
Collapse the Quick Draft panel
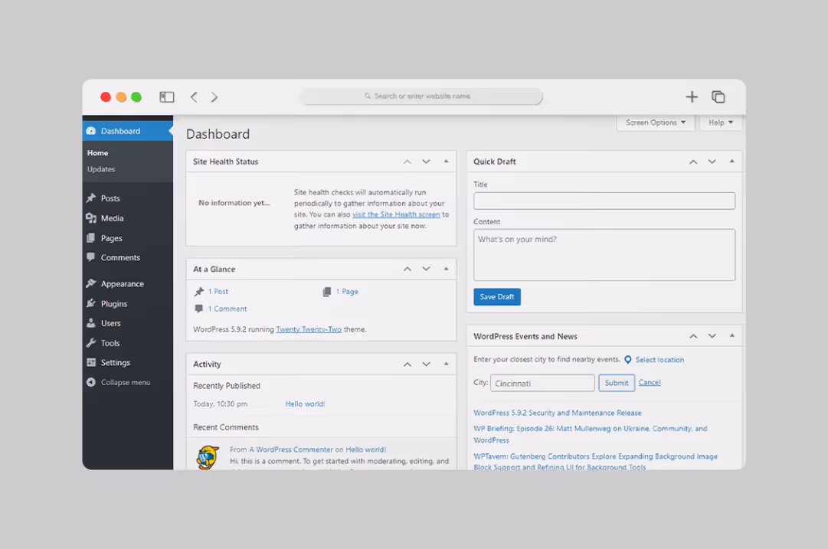(732, 162)
